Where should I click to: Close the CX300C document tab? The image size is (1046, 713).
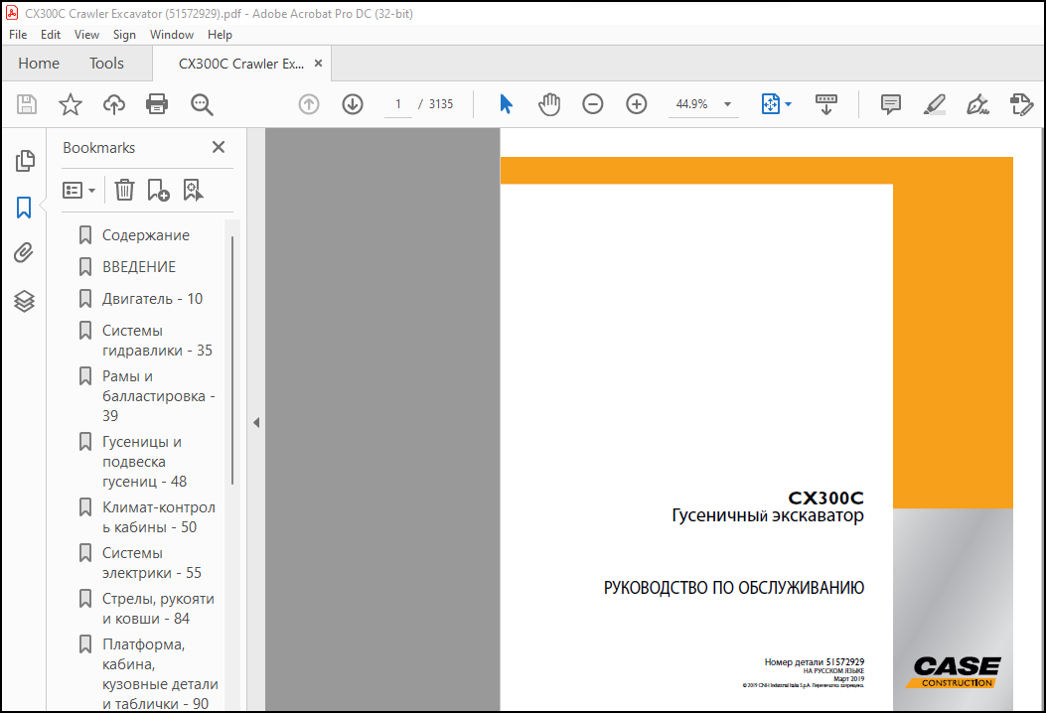pyautogui.click(x=318, y=63)
